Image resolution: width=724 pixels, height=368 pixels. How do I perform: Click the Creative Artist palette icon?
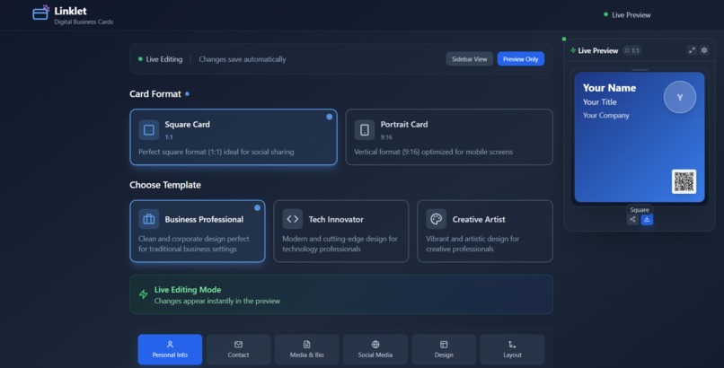click(436, 219)
